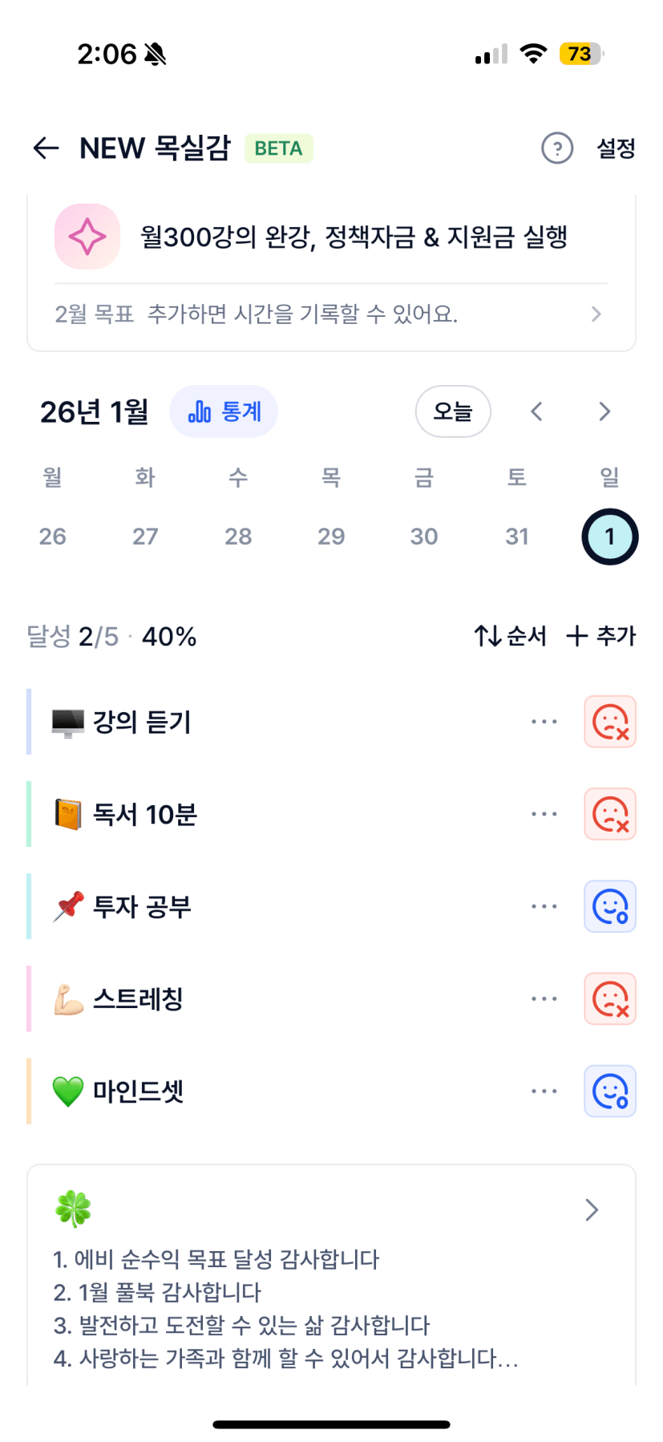Toggle completion status for 강의 듣기
Viewport: 663px width, 1442px height.
[610, 722]
